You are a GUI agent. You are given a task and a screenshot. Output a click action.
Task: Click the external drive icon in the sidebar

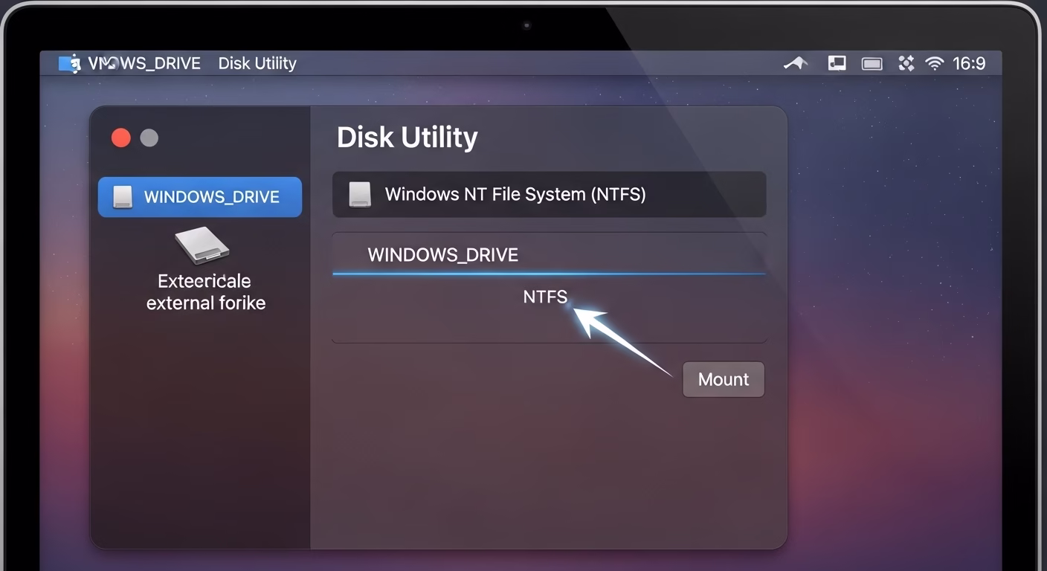[202, 245]
